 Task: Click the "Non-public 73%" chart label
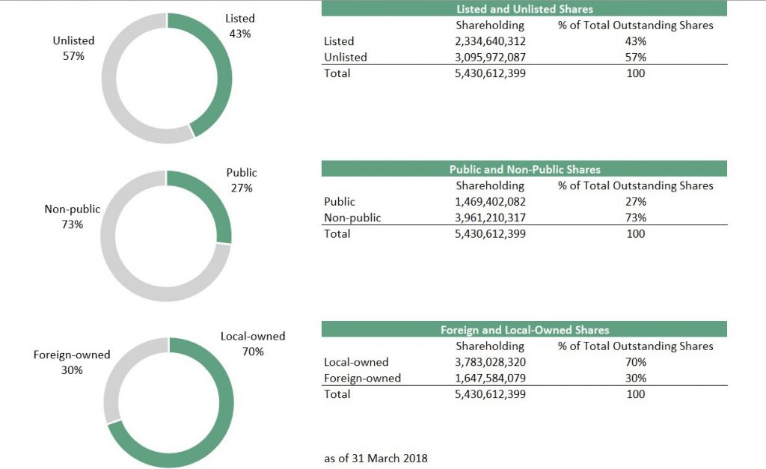(73, 217)
